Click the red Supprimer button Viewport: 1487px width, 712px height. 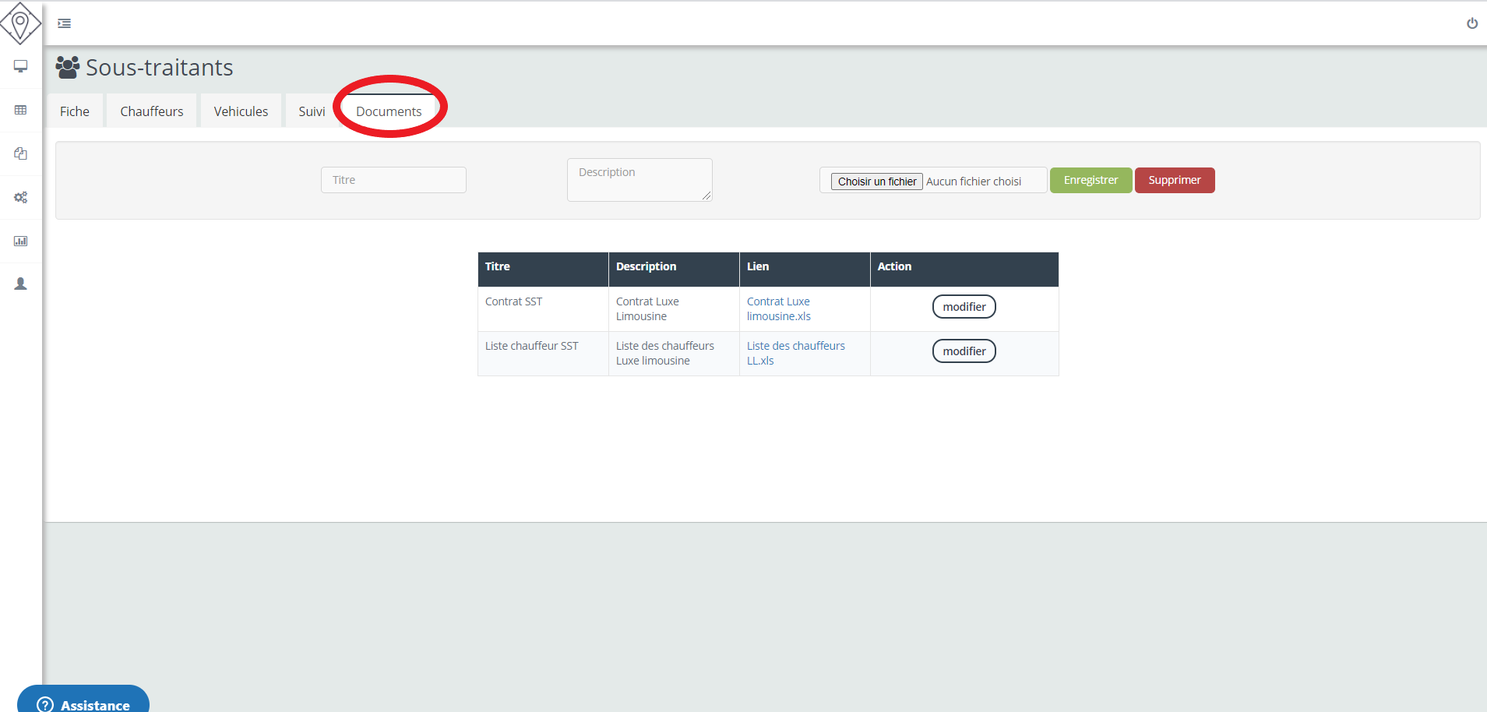(1174, 180)
